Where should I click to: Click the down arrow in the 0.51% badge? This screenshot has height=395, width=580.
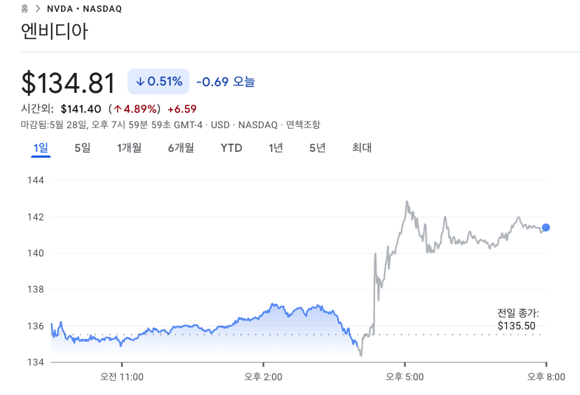140,81
